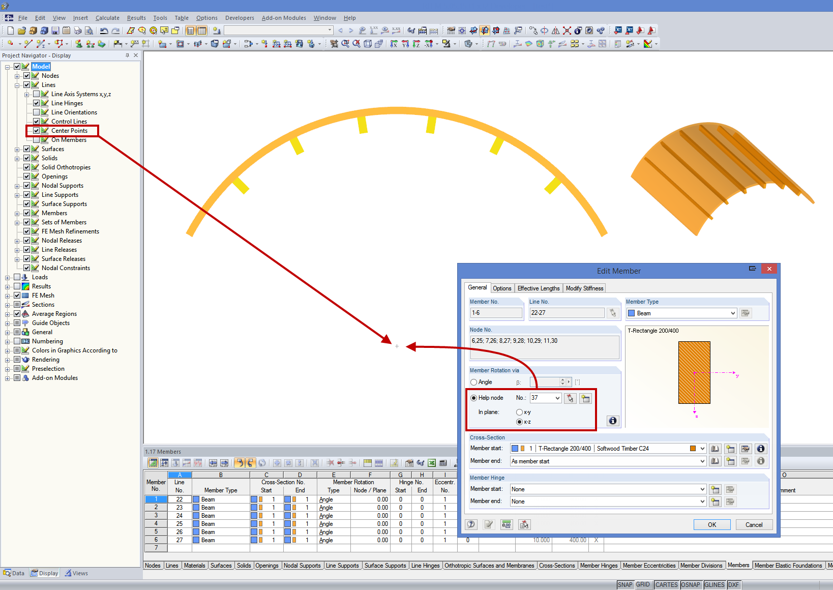Open the Member start hinge None dropdown
Image resolution: width=833 pixels, height=590 pixels.
point(702,489)
